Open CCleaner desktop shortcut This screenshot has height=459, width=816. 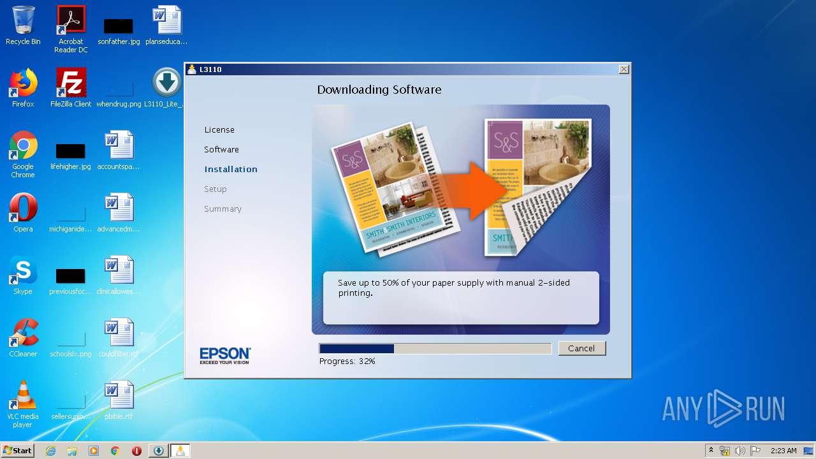coord(23,338)
